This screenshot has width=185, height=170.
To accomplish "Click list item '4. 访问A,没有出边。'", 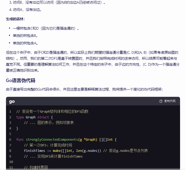I will [25, 10].
